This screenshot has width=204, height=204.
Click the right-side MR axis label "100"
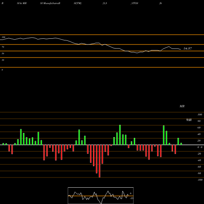tap(200, 115)
